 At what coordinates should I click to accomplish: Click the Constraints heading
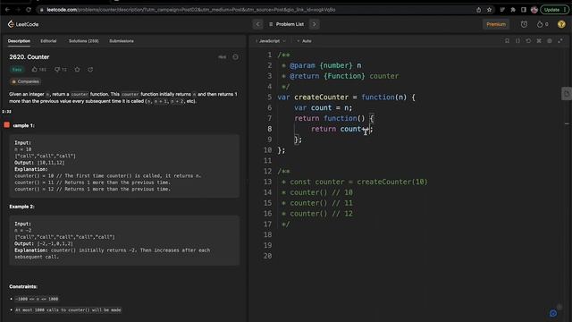[23, 286]
